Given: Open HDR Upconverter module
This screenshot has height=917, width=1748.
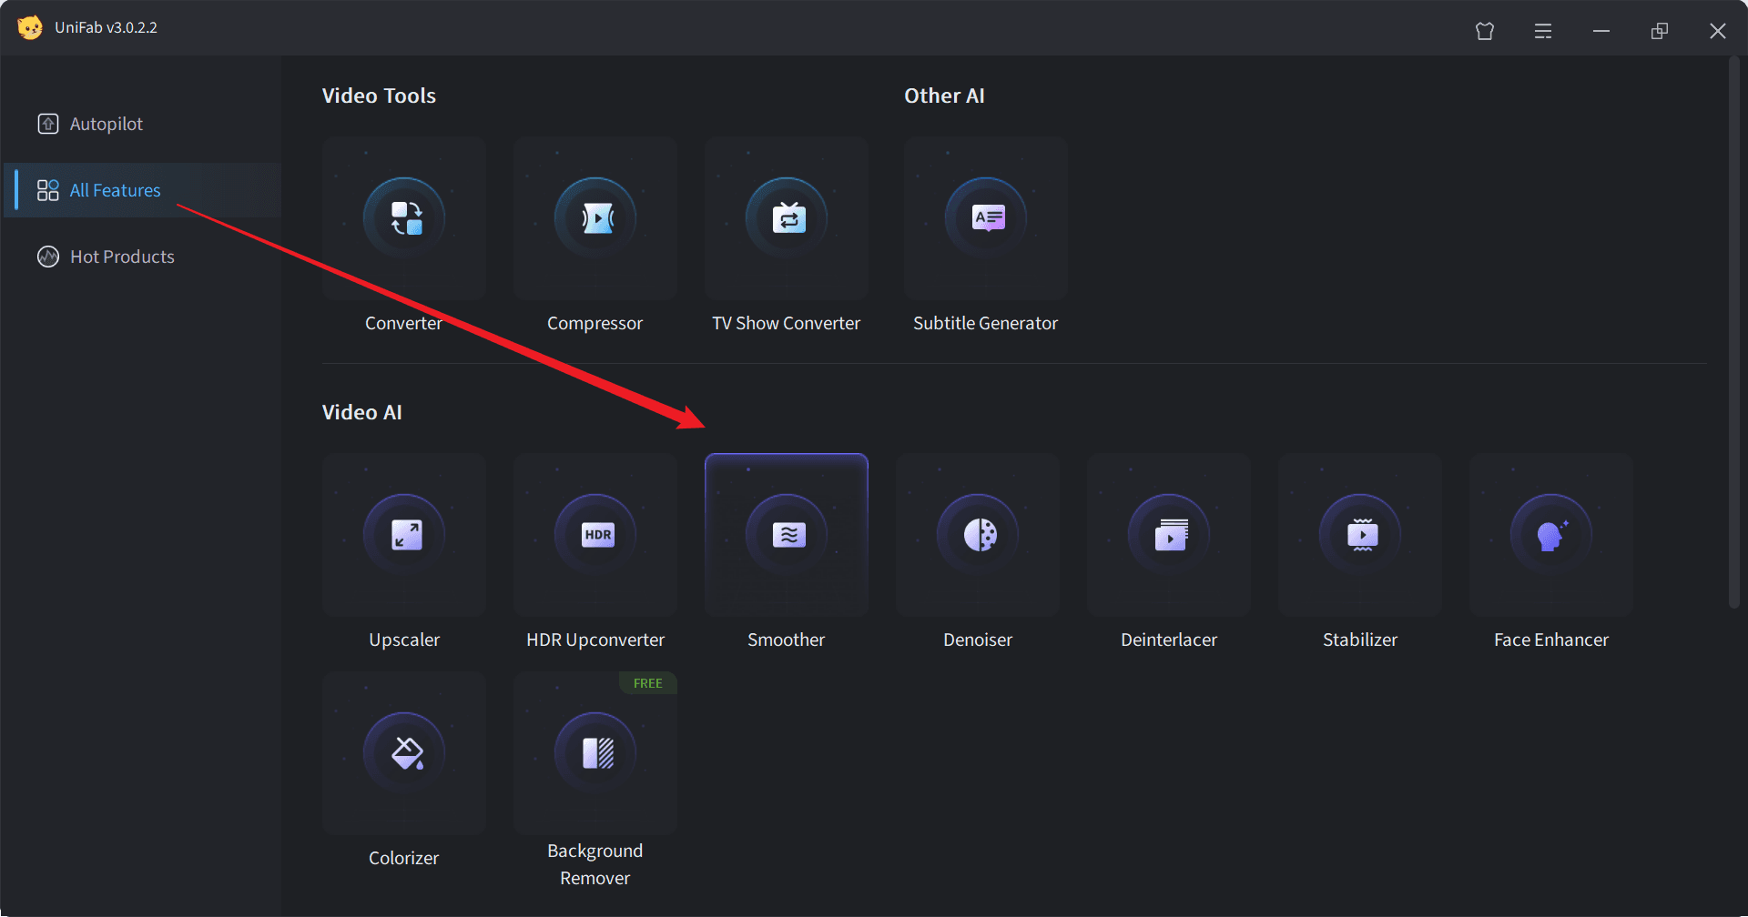Looking at the screenshot, I should [595, 536].
